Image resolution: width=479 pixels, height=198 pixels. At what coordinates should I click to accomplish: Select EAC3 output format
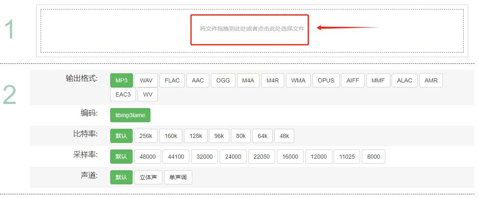[x=123, y=94]
